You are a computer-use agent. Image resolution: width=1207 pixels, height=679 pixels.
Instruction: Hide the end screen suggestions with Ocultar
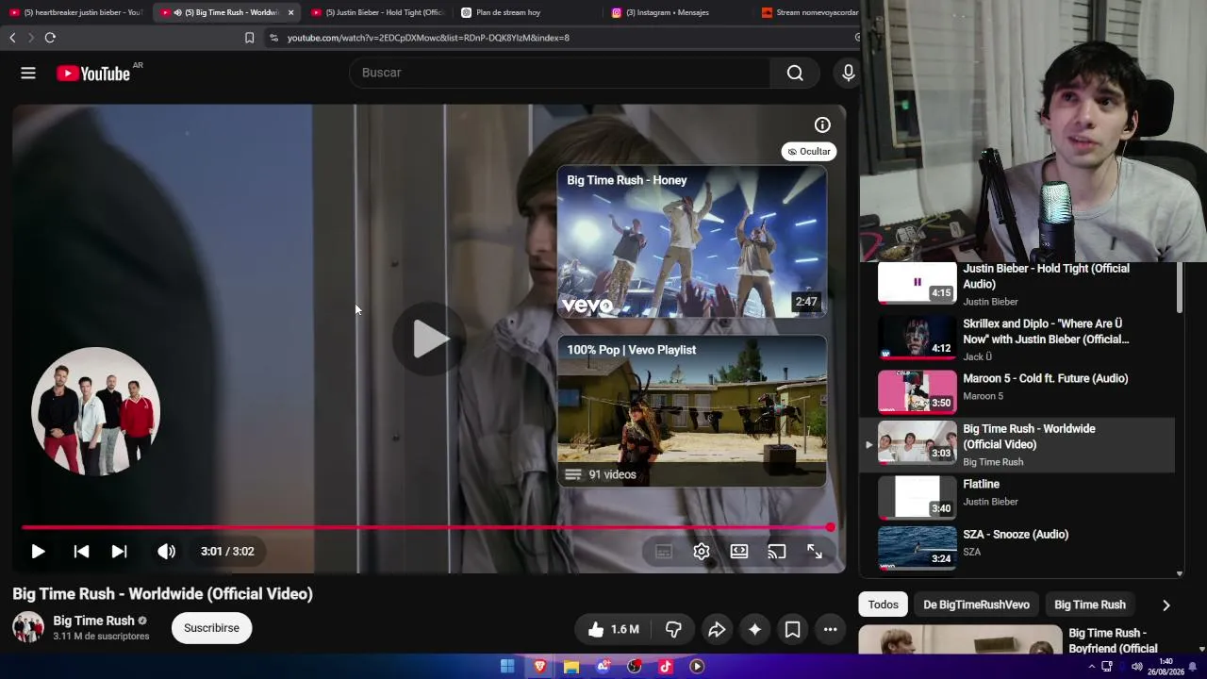pyautogui.click(x=809, y=151)
